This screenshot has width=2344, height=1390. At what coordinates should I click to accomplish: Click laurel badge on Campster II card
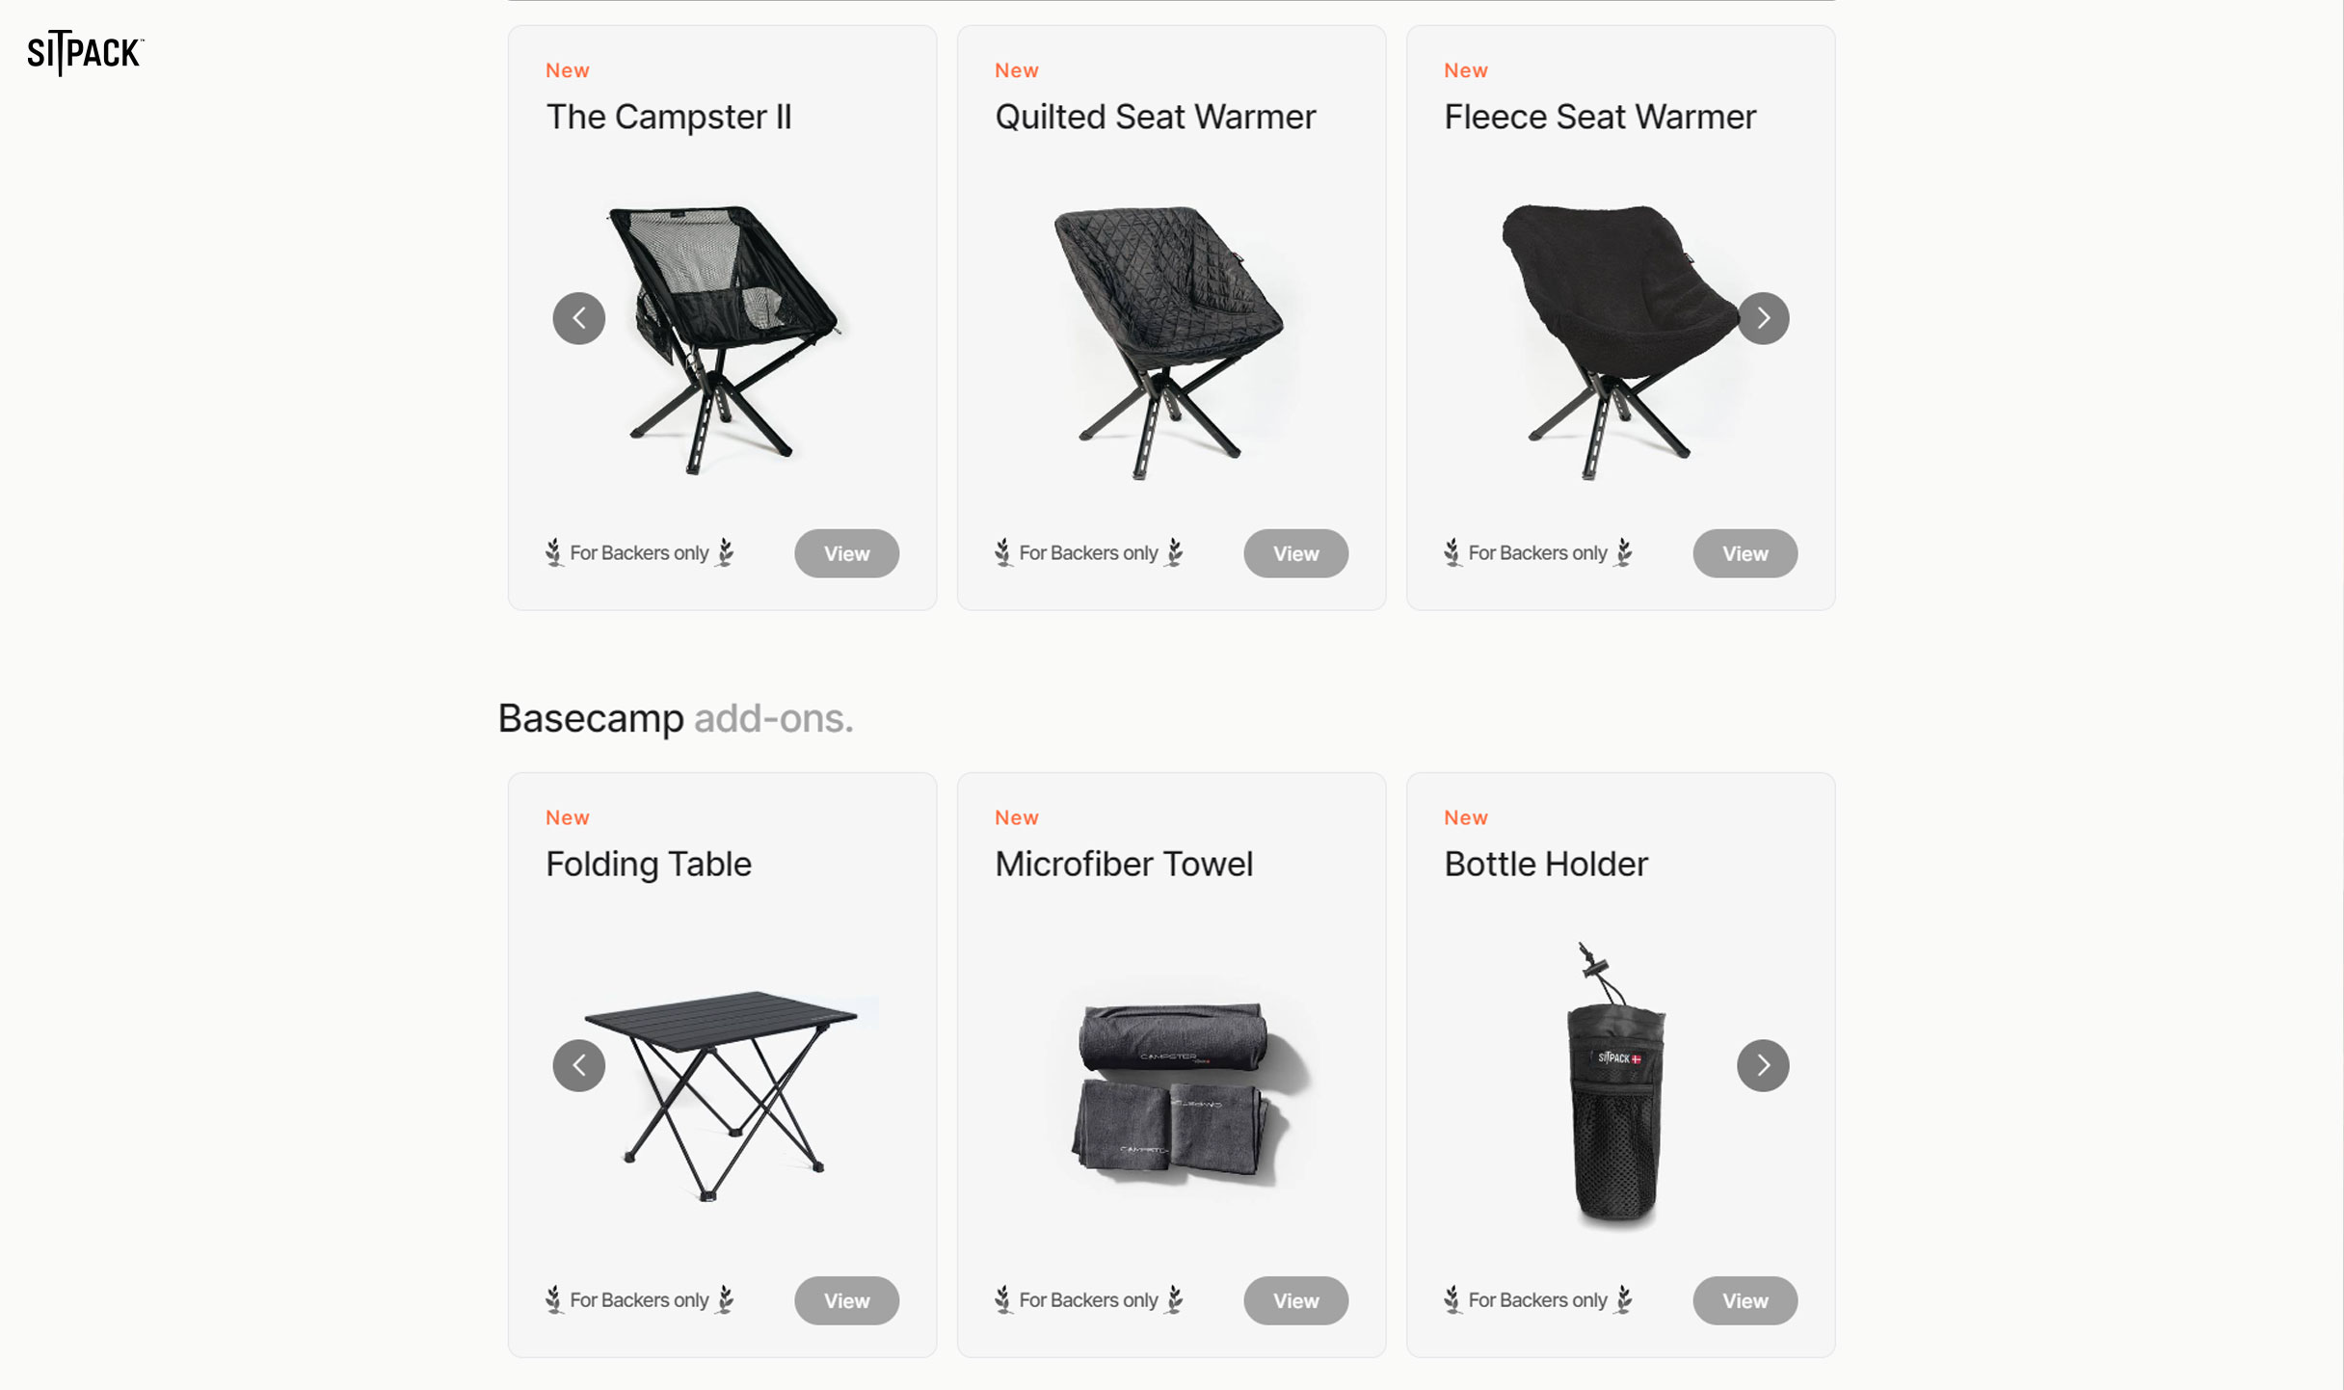[639, 552]
